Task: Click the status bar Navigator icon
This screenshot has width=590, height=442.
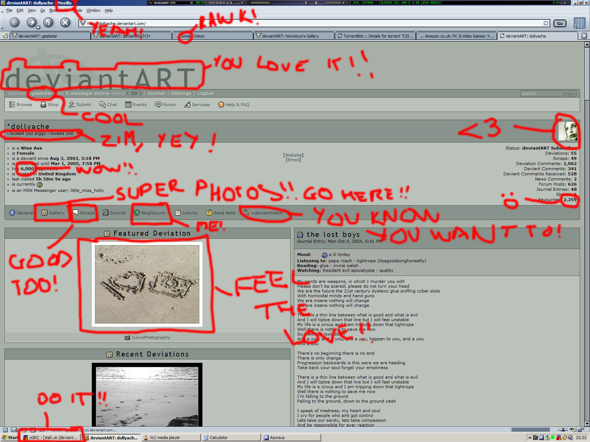Action: click(x=5, y=430)
